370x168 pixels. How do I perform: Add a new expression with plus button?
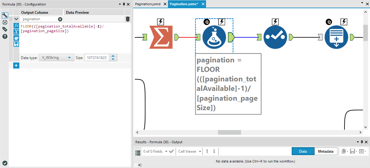pyautogui.click(x=16, y=65)
